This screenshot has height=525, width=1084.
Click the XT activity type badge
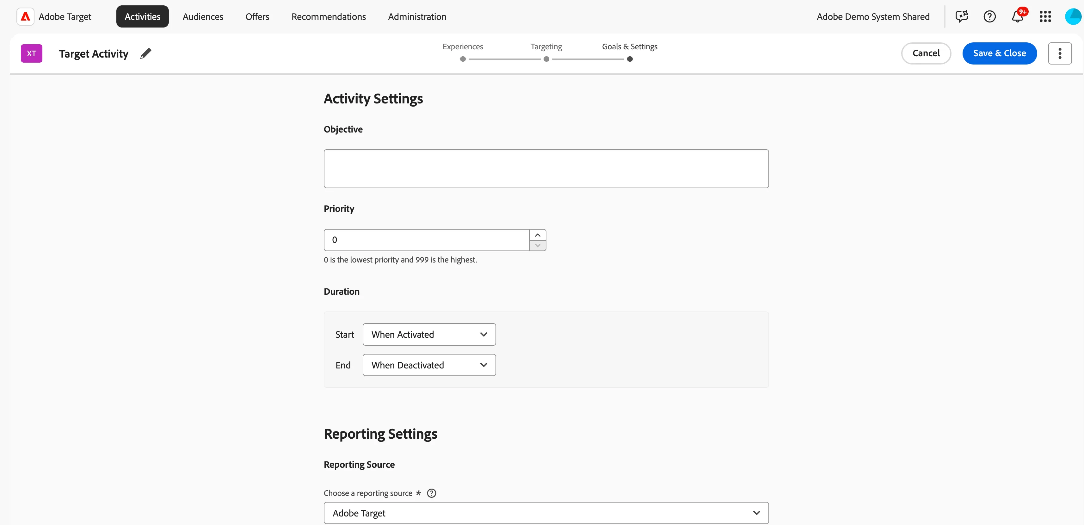click(32, 53)
